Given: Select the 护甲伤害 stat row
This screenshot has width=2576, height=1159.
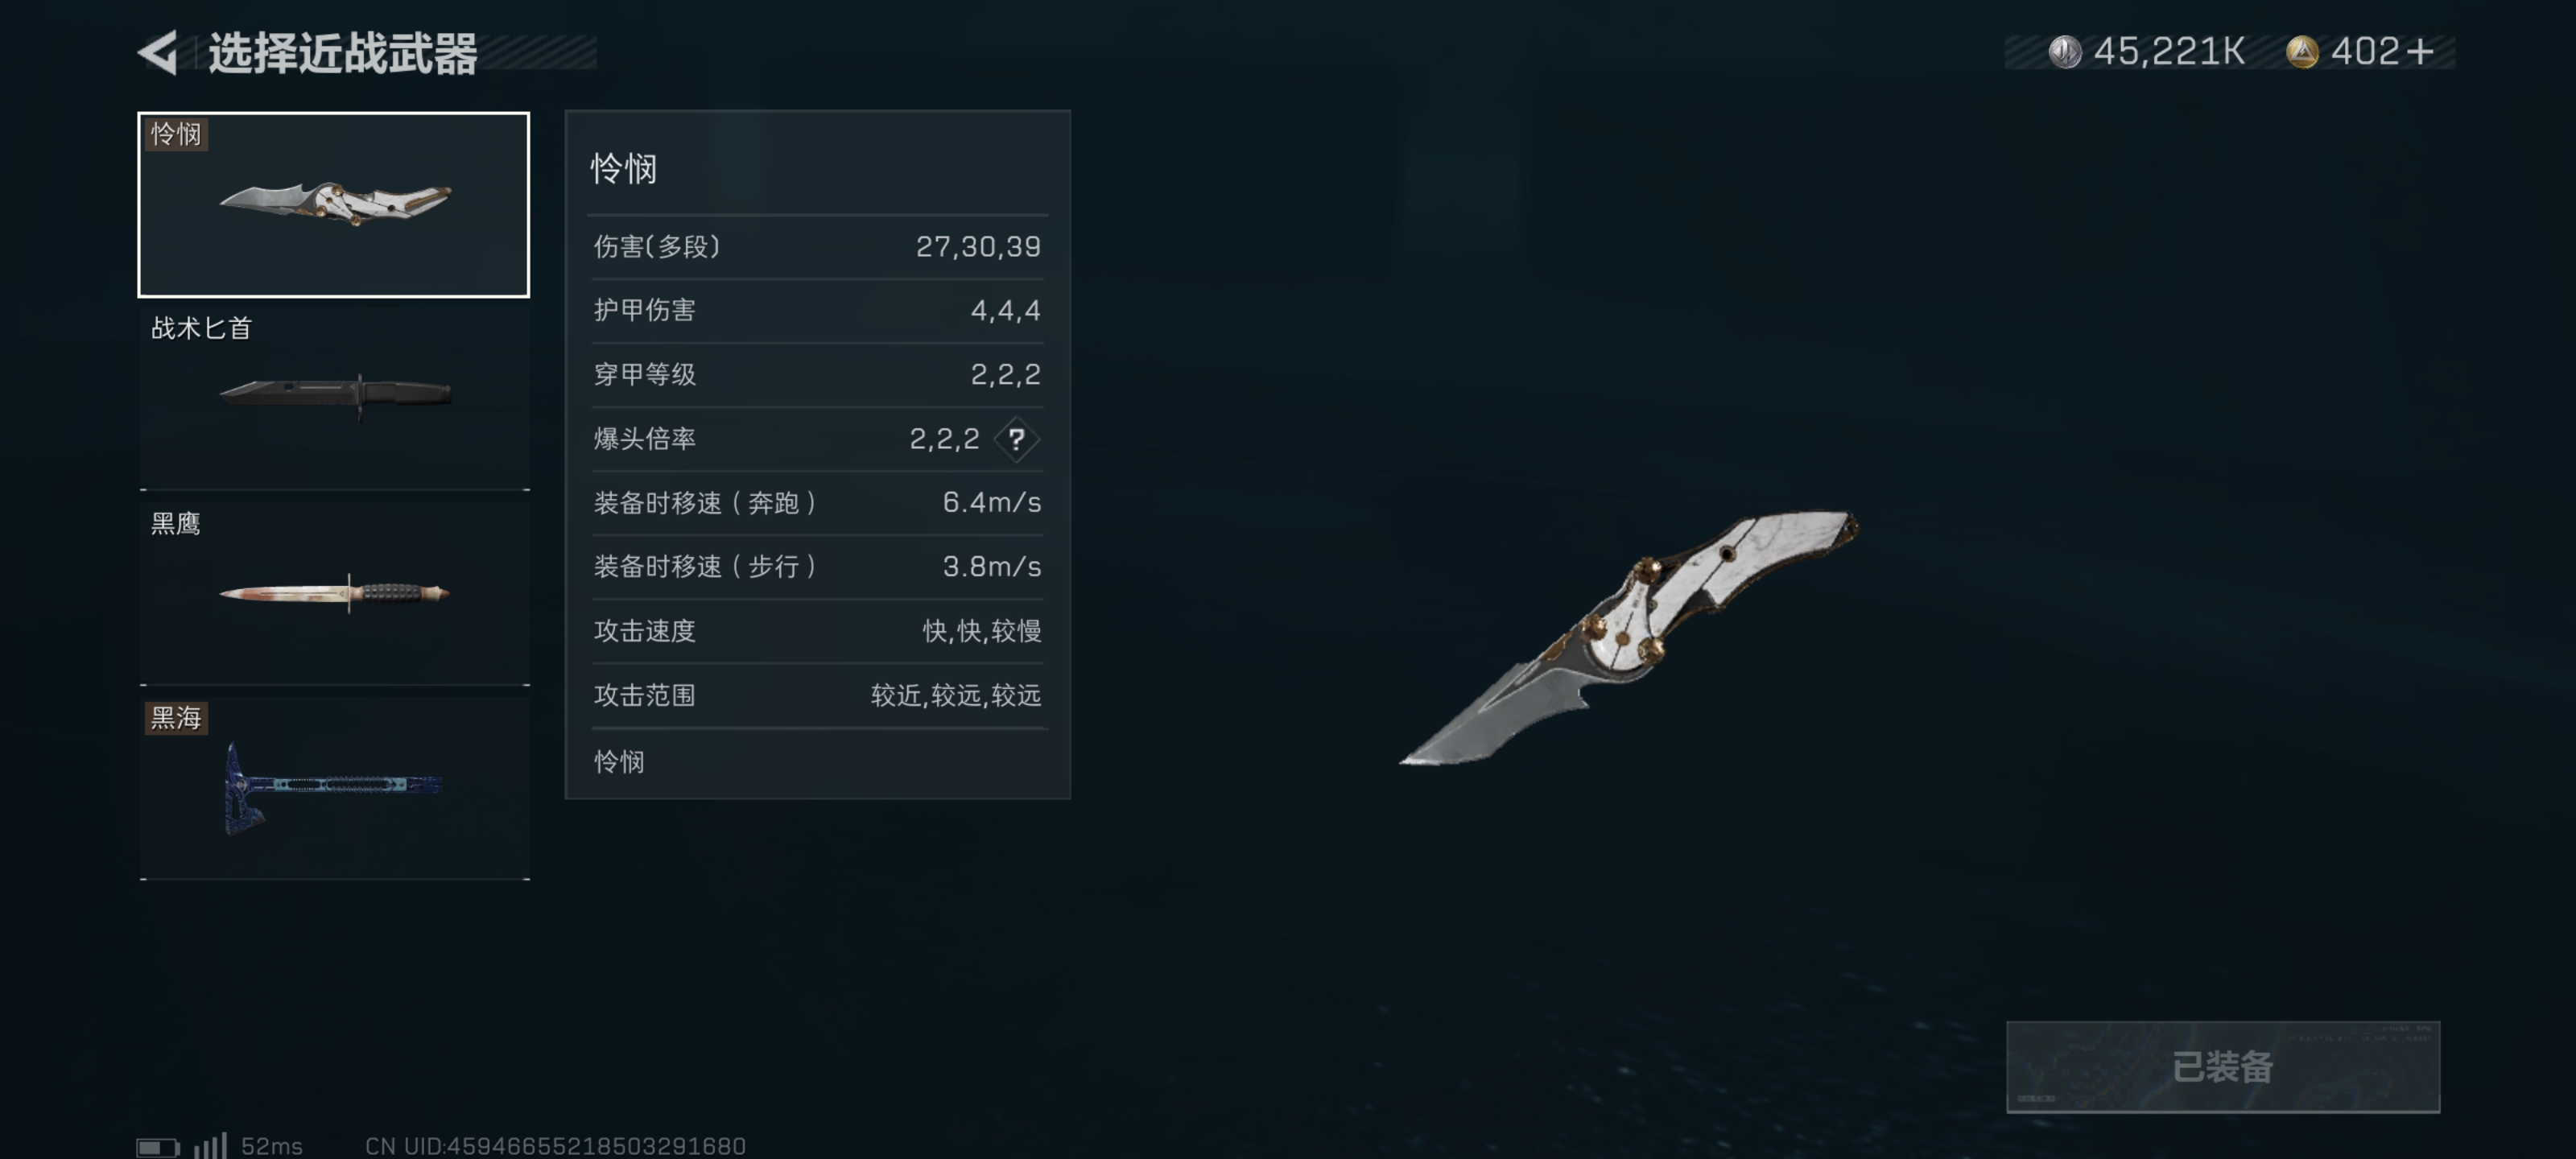Looking at the screenshot, I should (817, 311).
